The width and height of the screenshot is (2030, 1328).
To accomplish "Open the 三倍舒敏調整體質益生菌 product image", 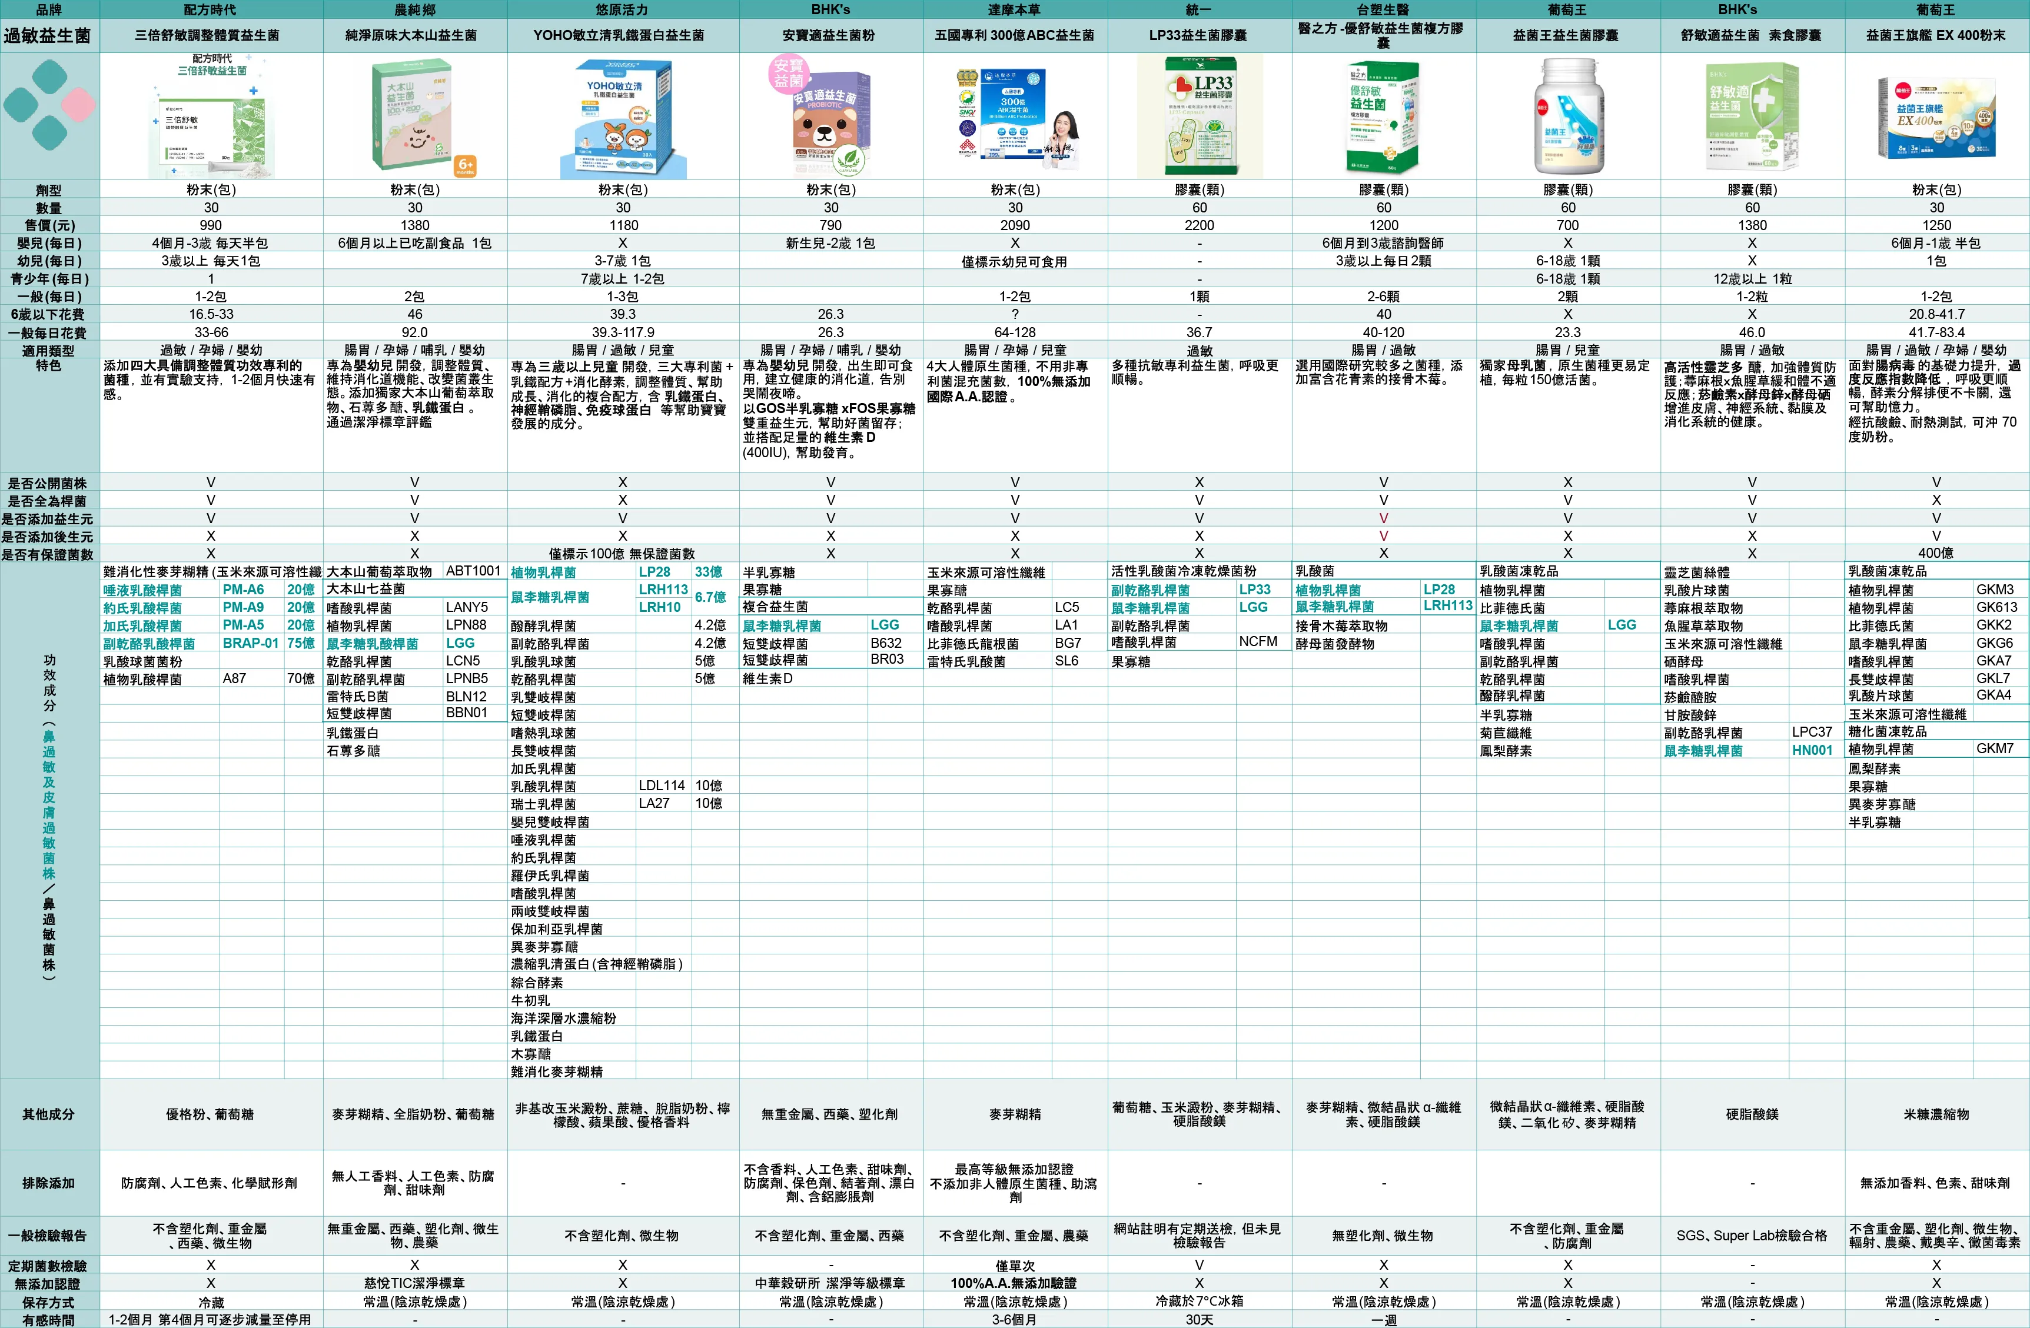I will [x=211, y=116].
